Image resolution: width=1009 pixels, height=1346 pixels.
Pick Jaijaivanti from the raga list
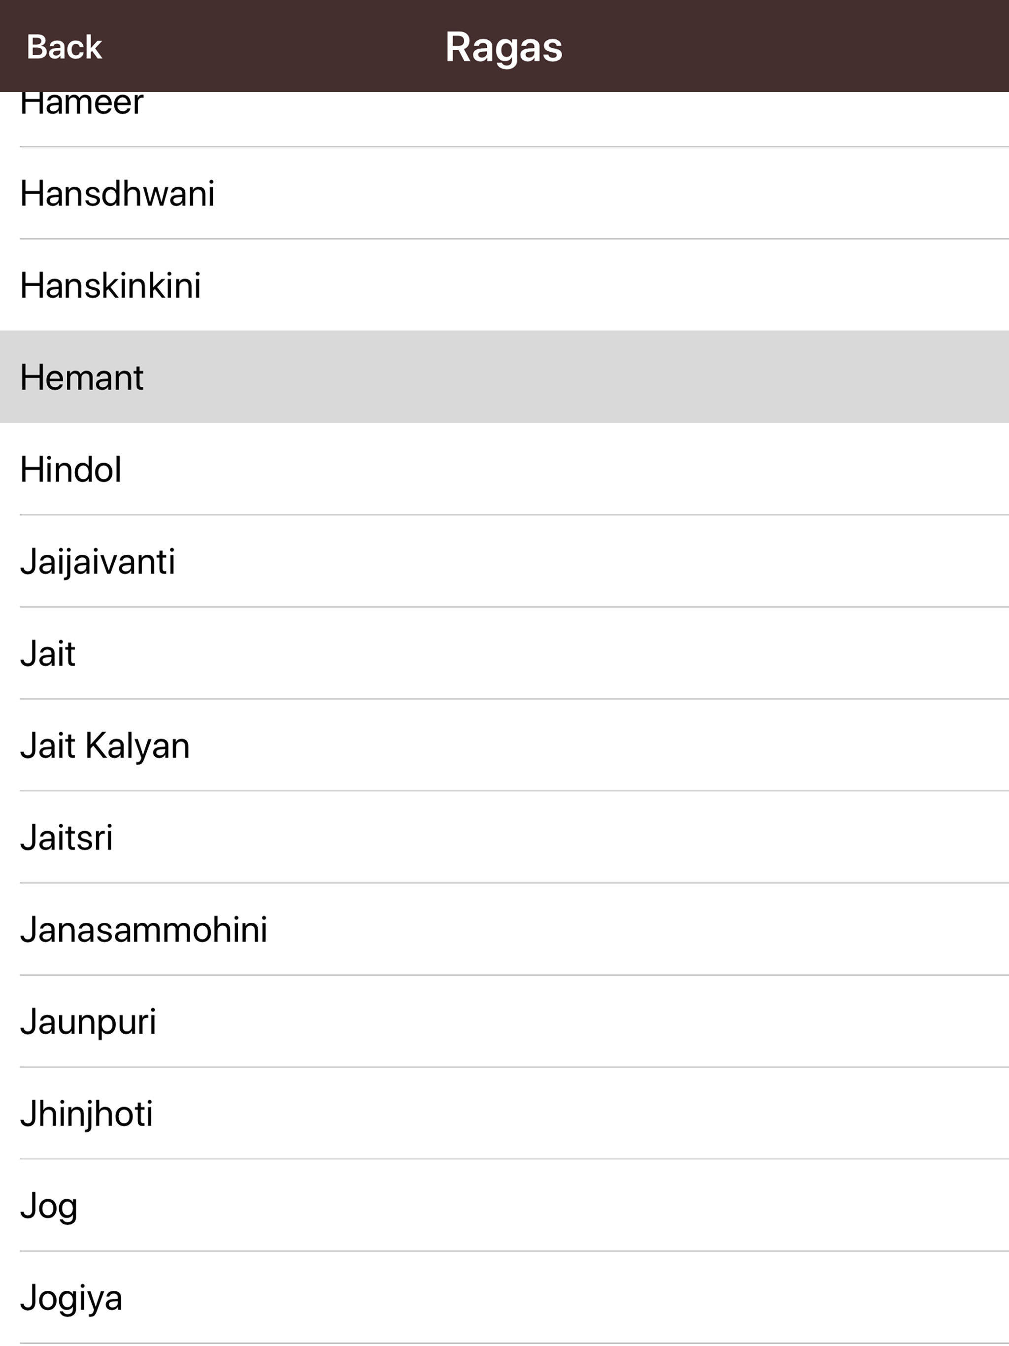pos(98,562)
